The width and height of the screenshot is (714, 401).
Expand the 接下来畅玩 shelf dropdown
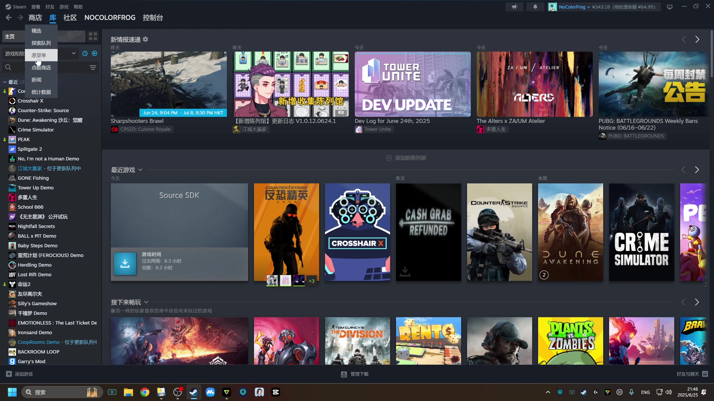tap(146, 302)
